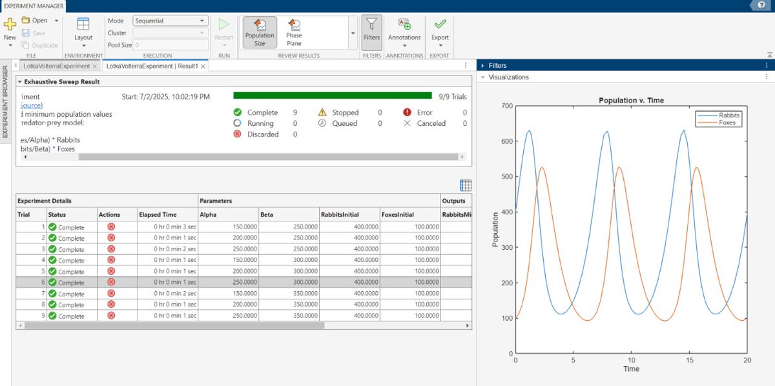775x386 pixels.
Task: Open the Mode Sequential dropdown
Action: click(170, 21)
